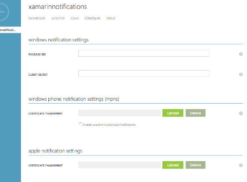The height and width of the screenshot is (182, 247).
Task: Upload the Apple notification certificate
Action: pos(173,165)
